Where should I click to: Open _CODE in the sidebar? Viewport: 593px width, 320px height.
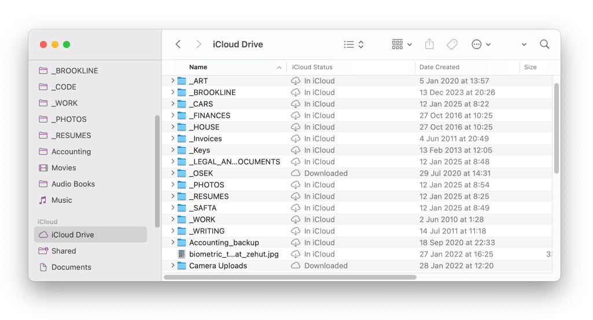64,87
